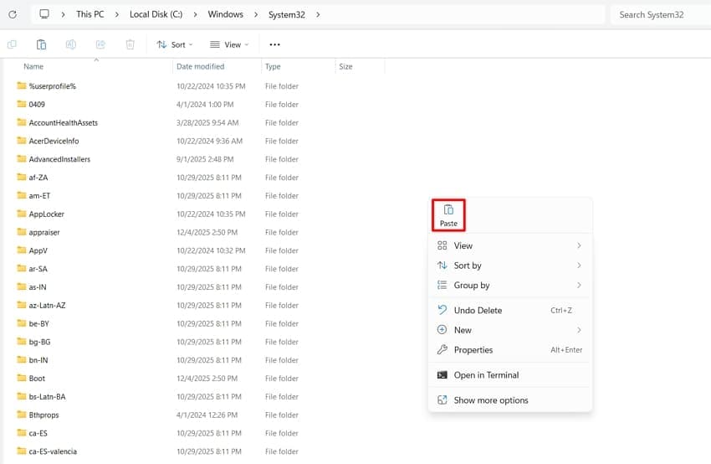The image size is (711, 464).
Task: Click the Open in Terminal icon
Action: (442, 375)
